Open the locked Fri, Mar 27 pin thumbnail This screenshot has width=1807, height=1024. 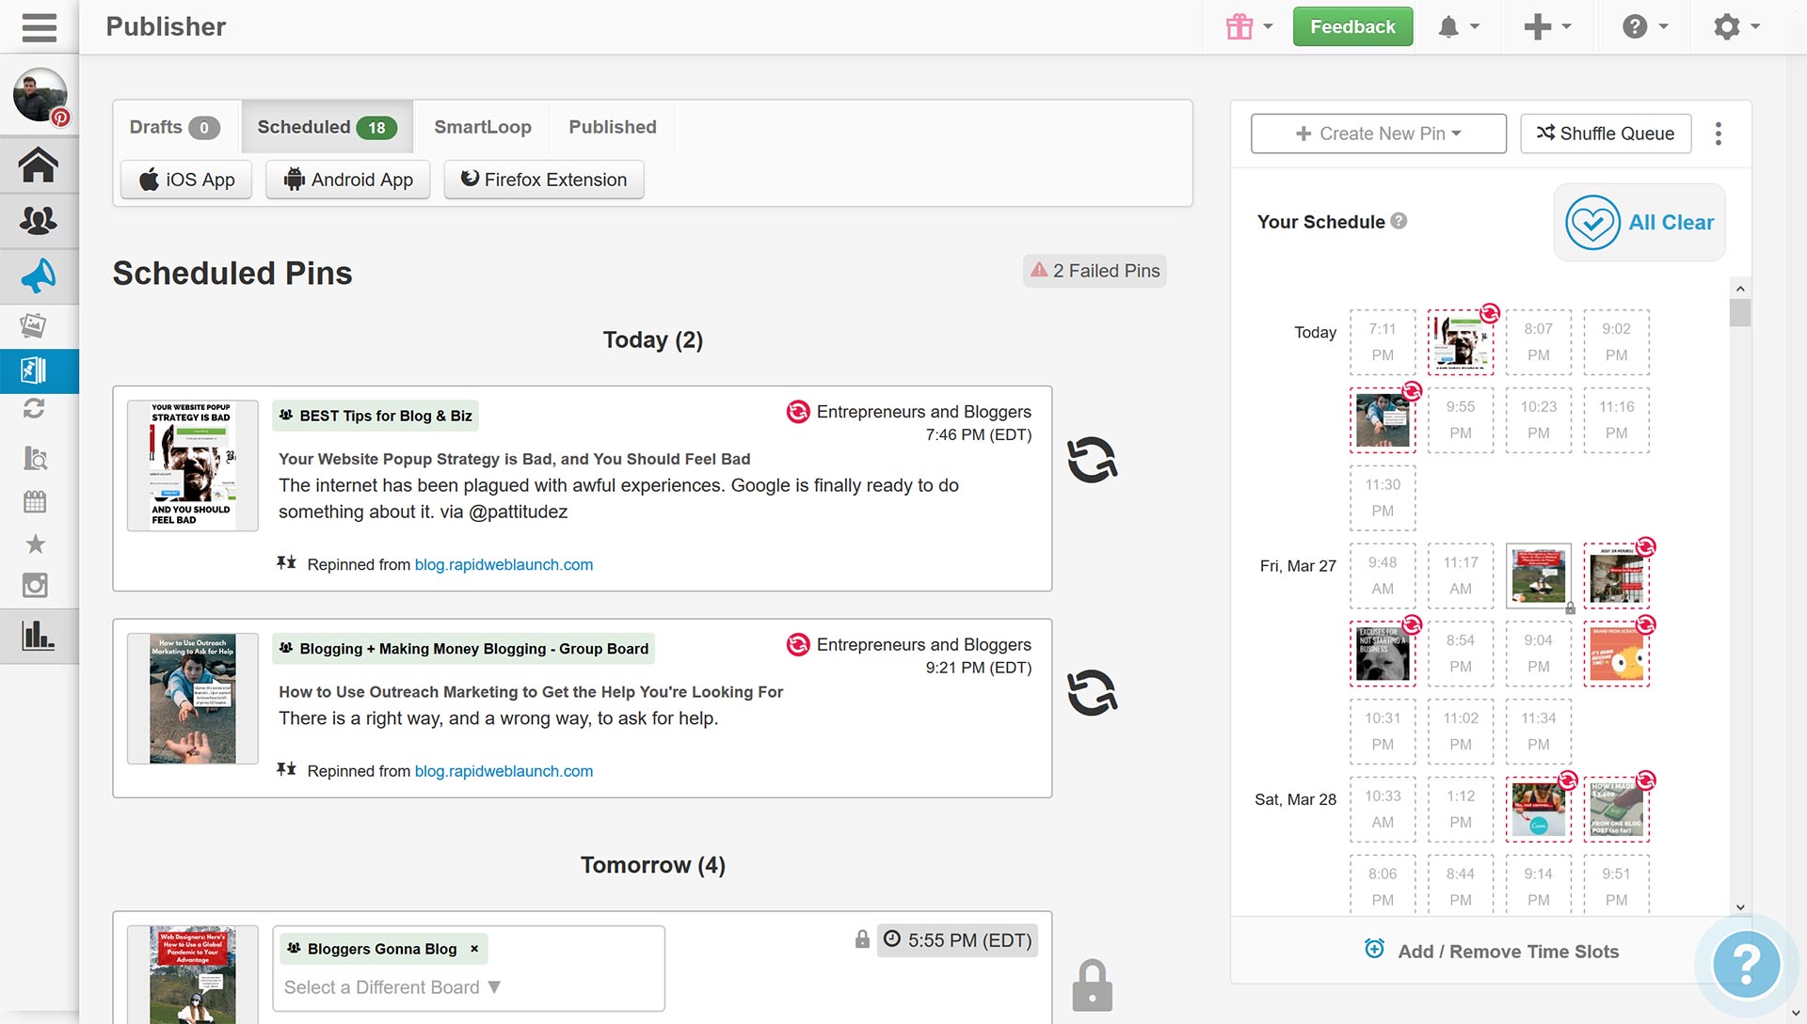pyautogui.click(x=1539, y=576)
